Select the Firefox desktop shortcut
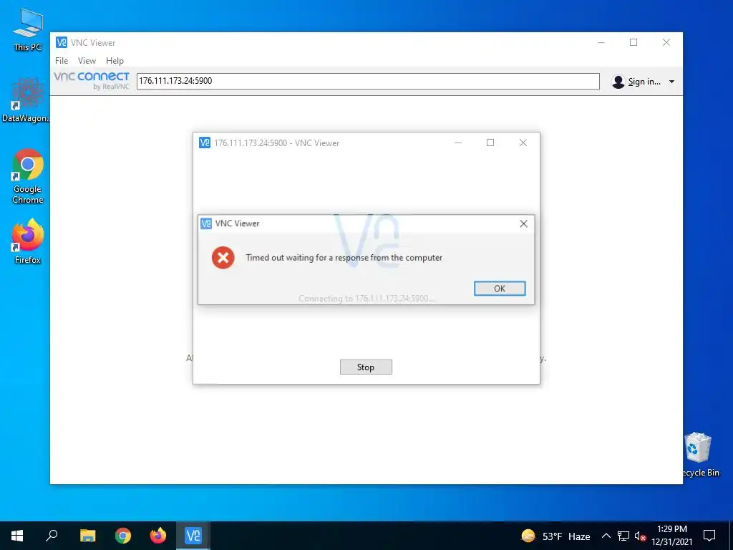 tap(28, 241)
